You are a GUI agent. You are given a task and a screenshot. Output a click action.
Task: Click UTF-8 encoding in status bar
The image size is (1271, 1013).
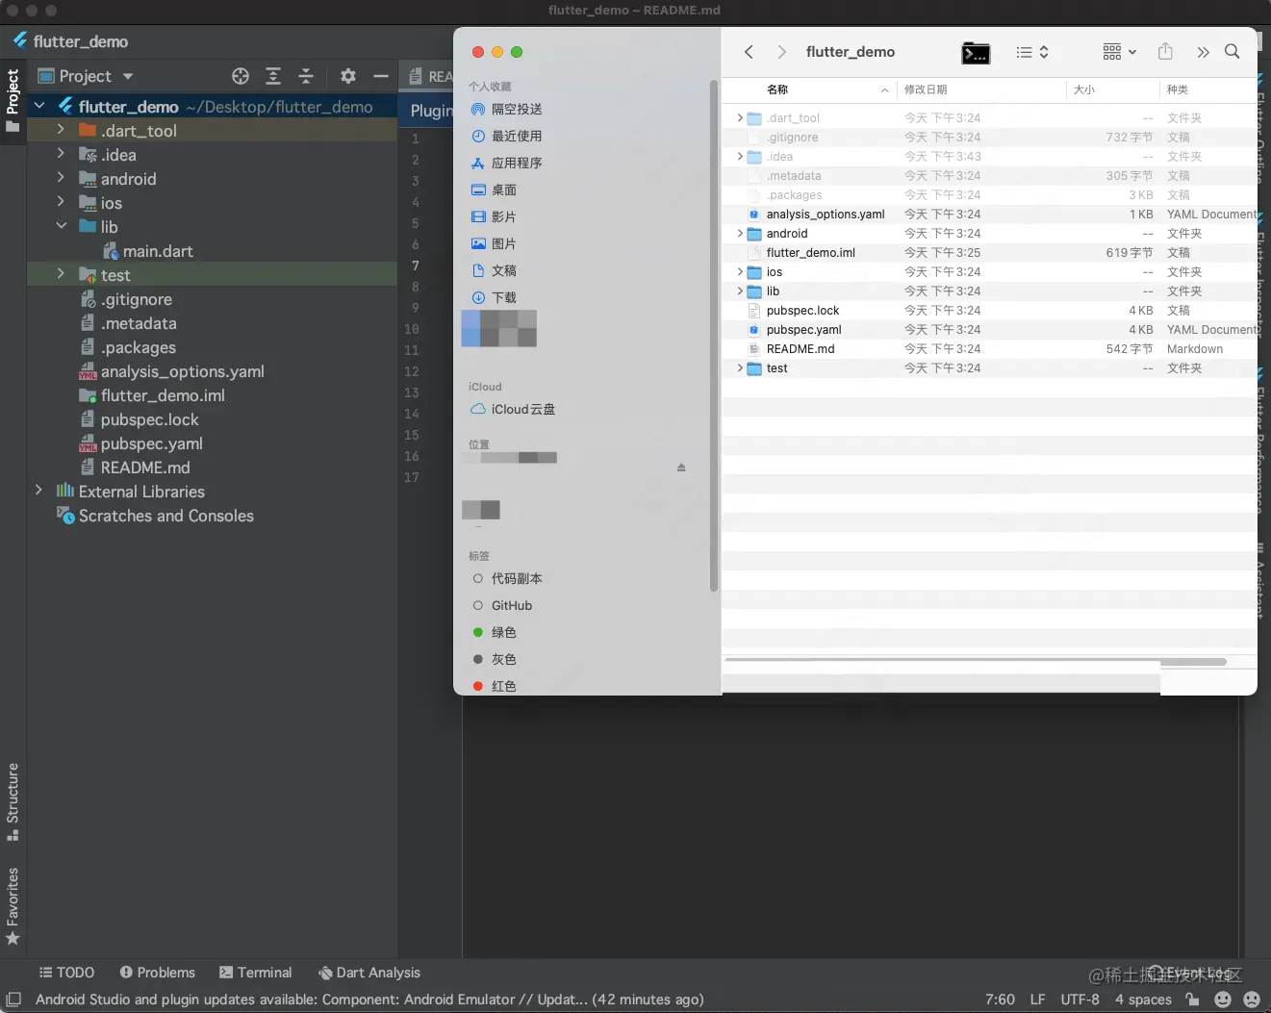coord(1080,1000)
